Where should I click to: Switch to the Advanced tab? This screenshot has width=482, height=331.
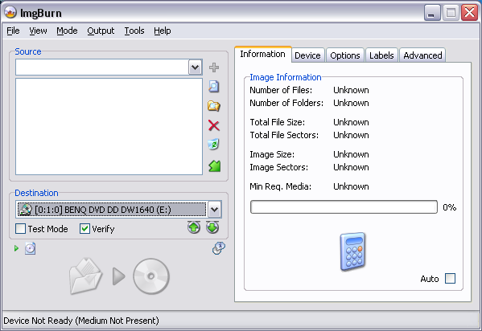coord(422,55)
